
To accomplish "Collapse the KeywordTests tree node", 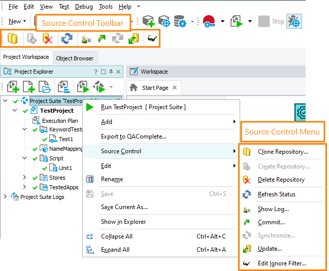I will point(25,130).
